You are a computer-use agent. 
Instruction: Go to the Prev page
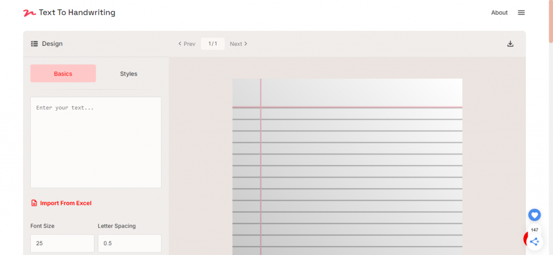[186, 44]
